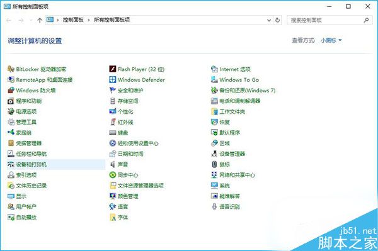Click the RemoteApp 和桌面连接 icon
Screen dimensions: 378x251
tap(11, 80)
